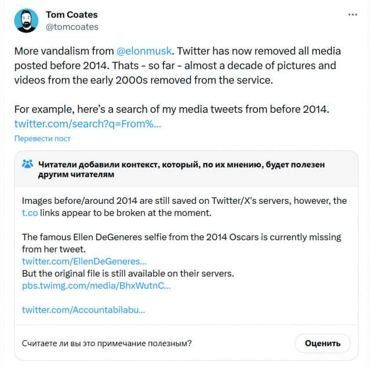Click "Перевести пост" to translate

42,138
